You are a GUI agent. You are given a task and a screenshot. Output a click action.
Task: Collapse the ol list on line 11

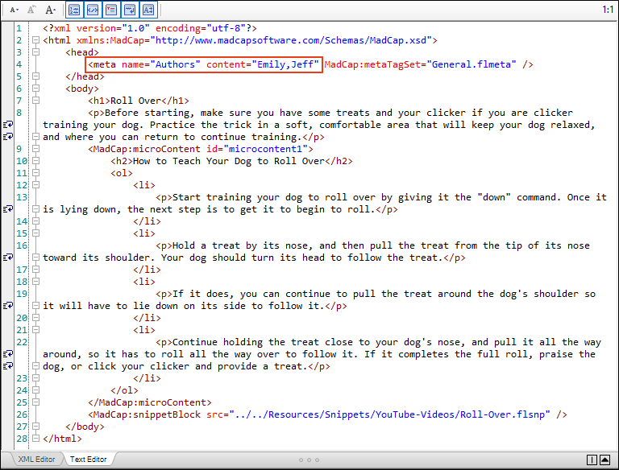36,173
